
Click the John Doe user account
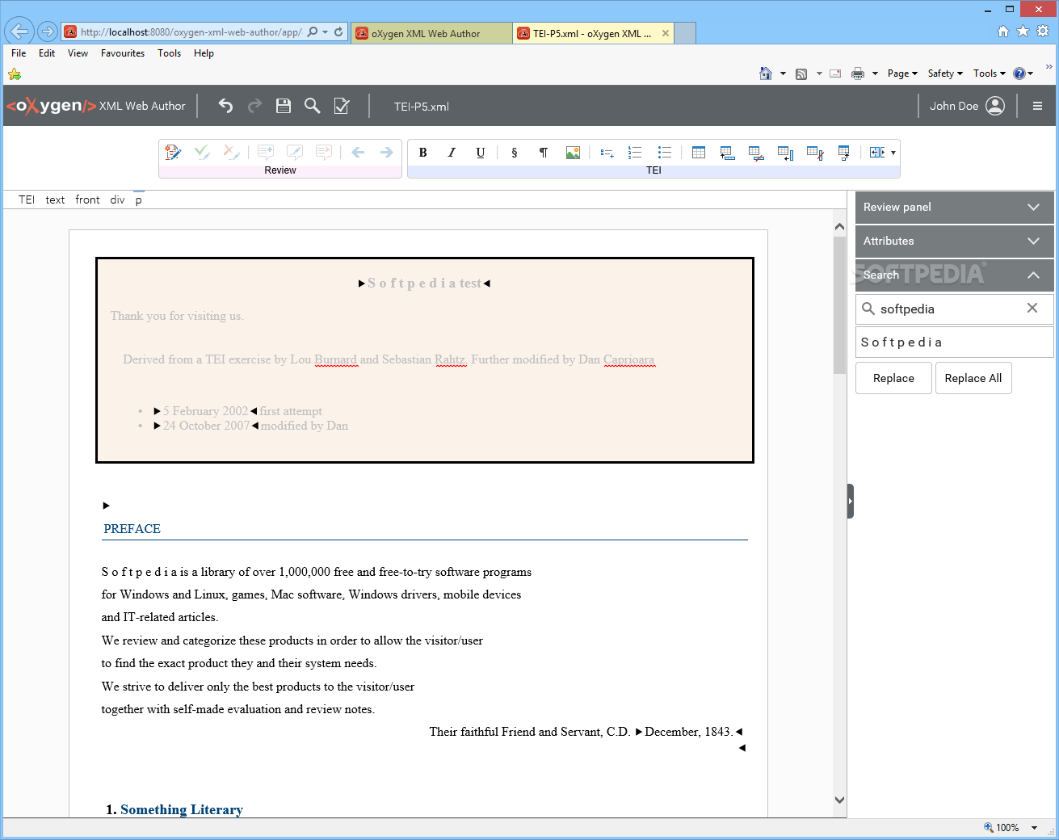(967, 106)
